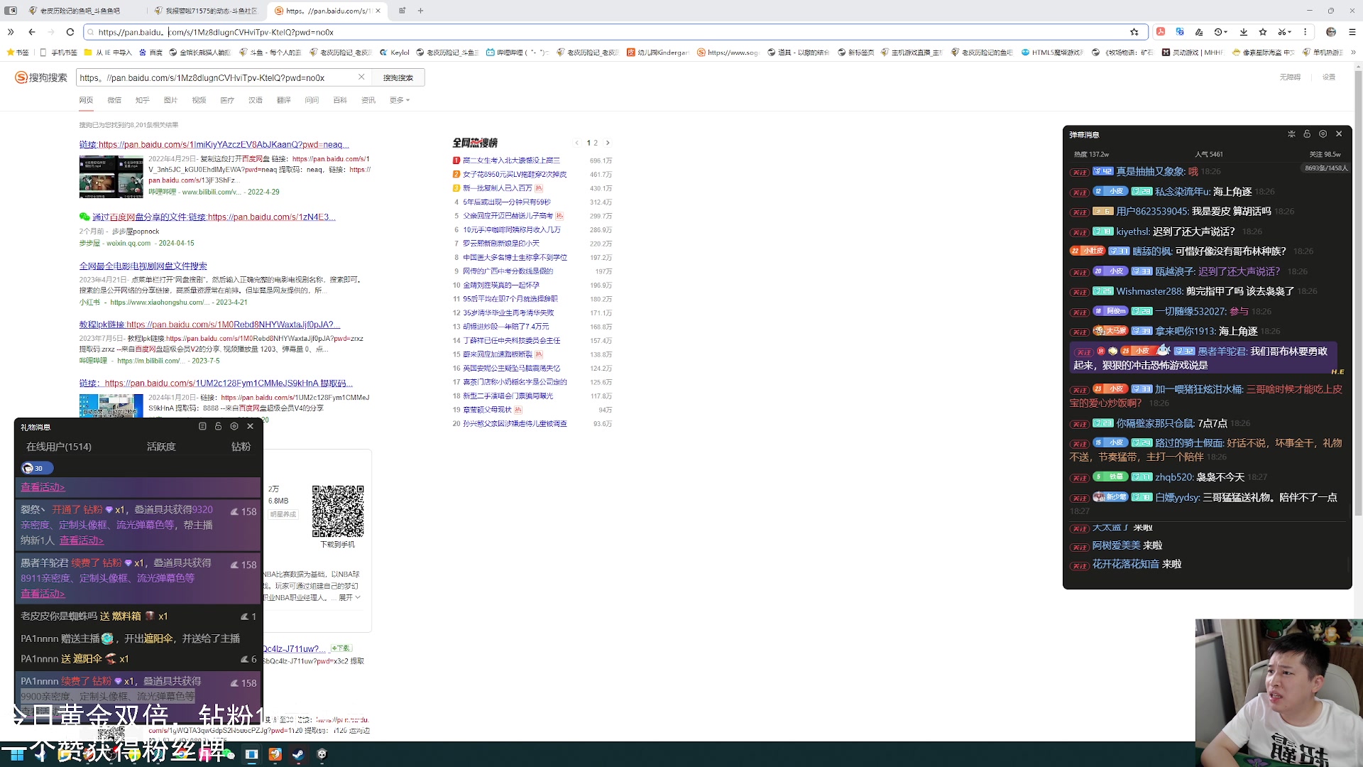Open the red PDF extension icon
Viewport: 1363px width, 767px height.
(x=1161, y=32)
